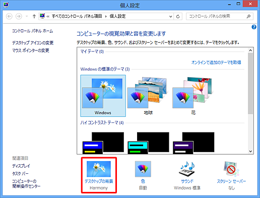Screen dimensions: 260x198
Task: Maximize the 個人設定 window
Action: click(238, 4)
